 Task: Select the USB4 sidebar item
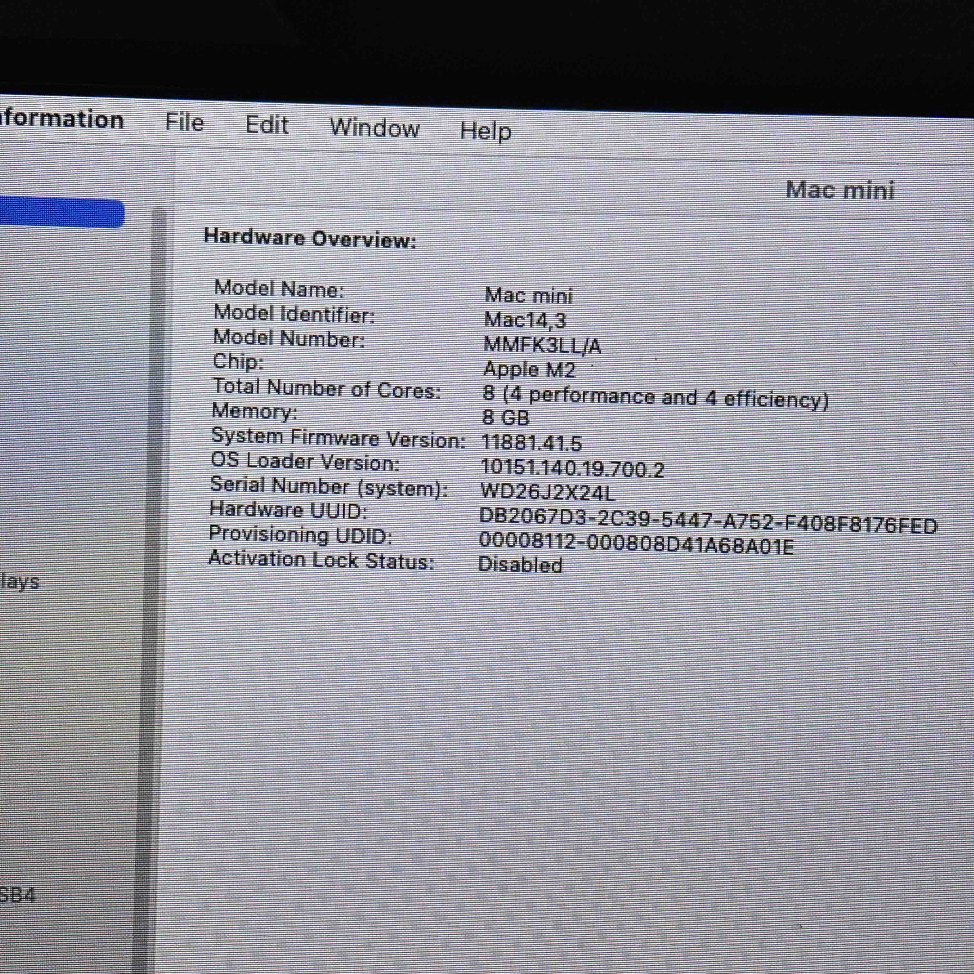(x=17, y=895)
